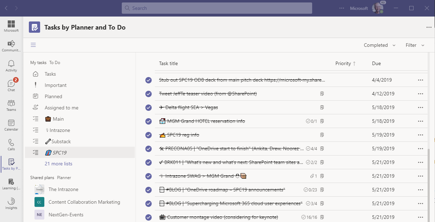Select the SPC19 task list
Screen dimensions: 435x222
tap(60, 152)
